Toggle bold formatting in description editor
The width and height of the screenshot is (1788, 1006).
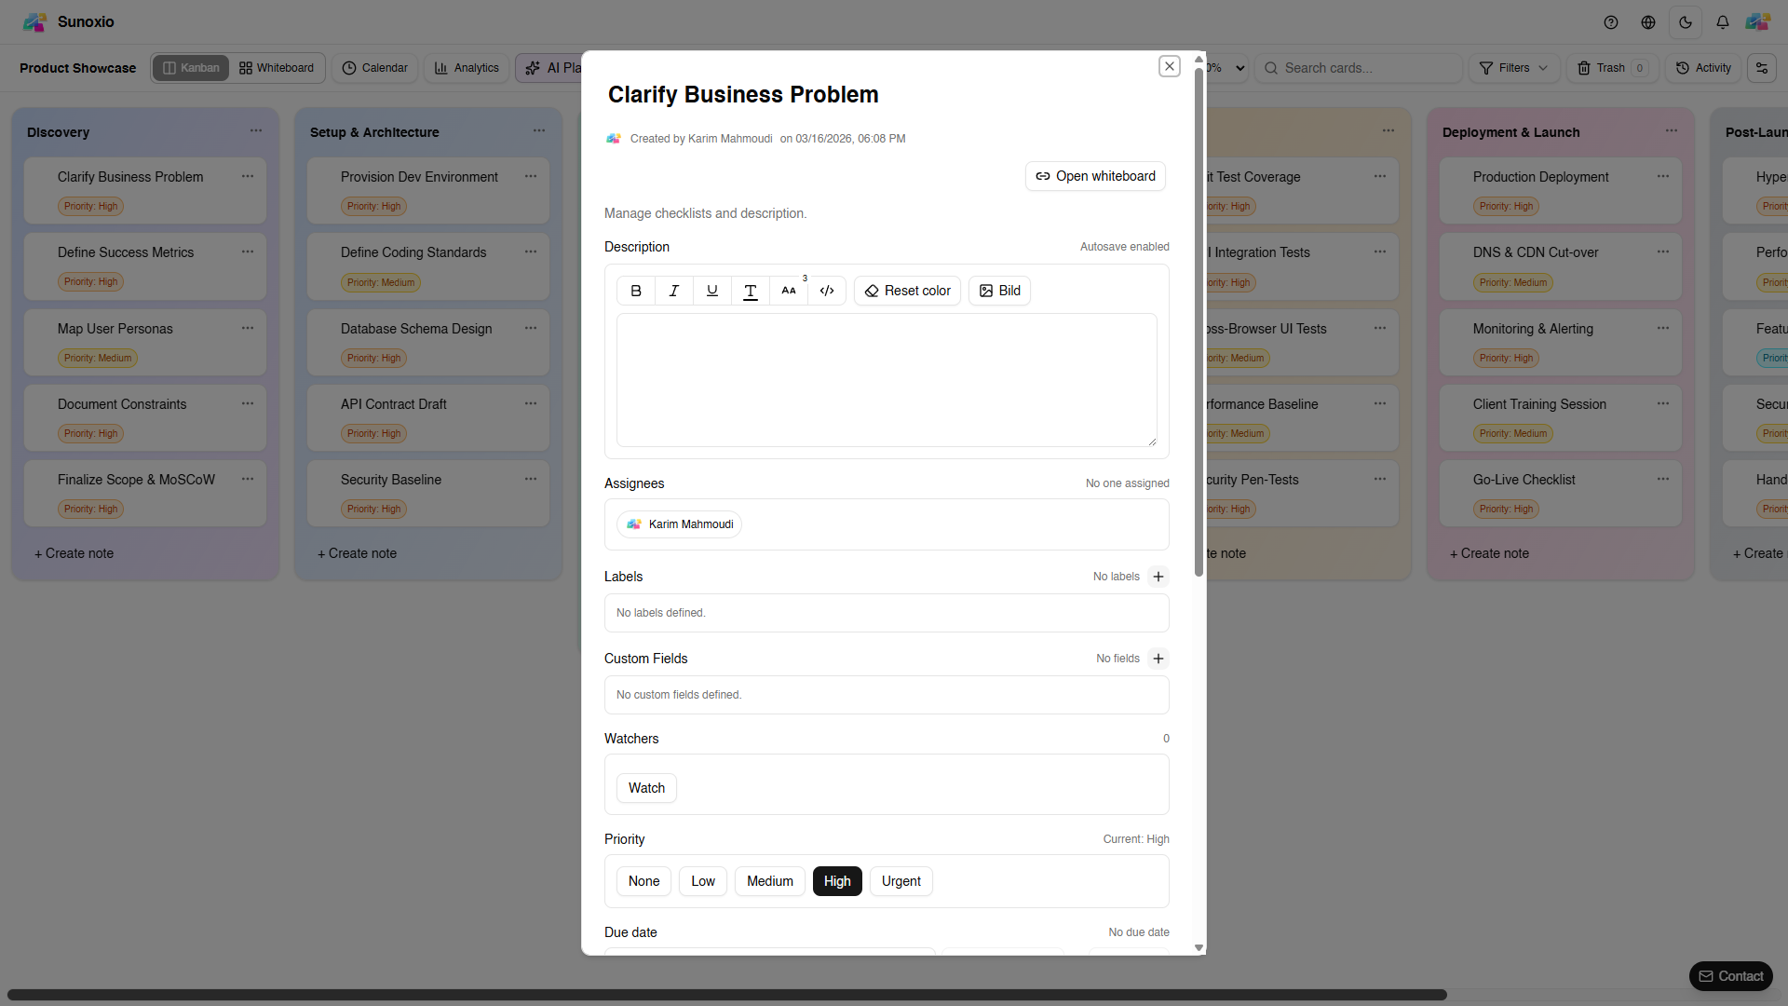[636, 291]
